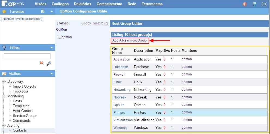Screen dimensions: 270x134
Task: Click List by Hostgroup link
Action: tap(94, 23)
